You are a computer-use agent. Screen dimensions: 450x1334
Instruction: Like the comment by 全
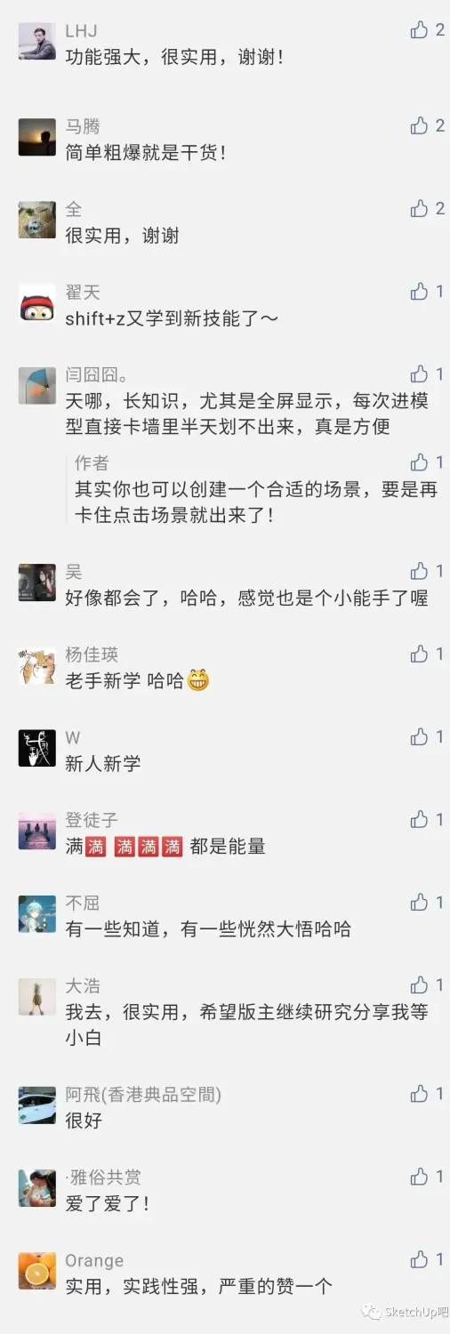(419, 208)
